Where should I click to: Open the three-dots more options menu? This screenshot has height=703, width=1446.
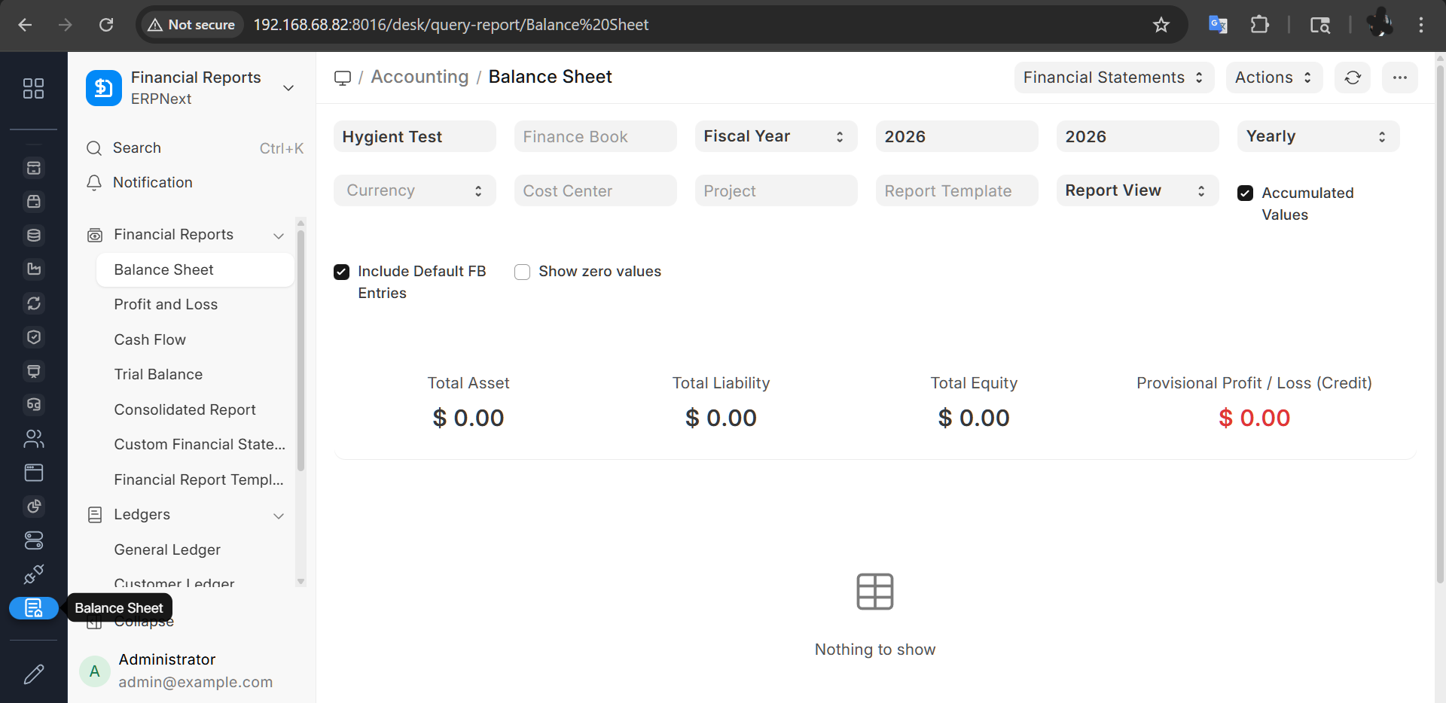[1399, 78]
